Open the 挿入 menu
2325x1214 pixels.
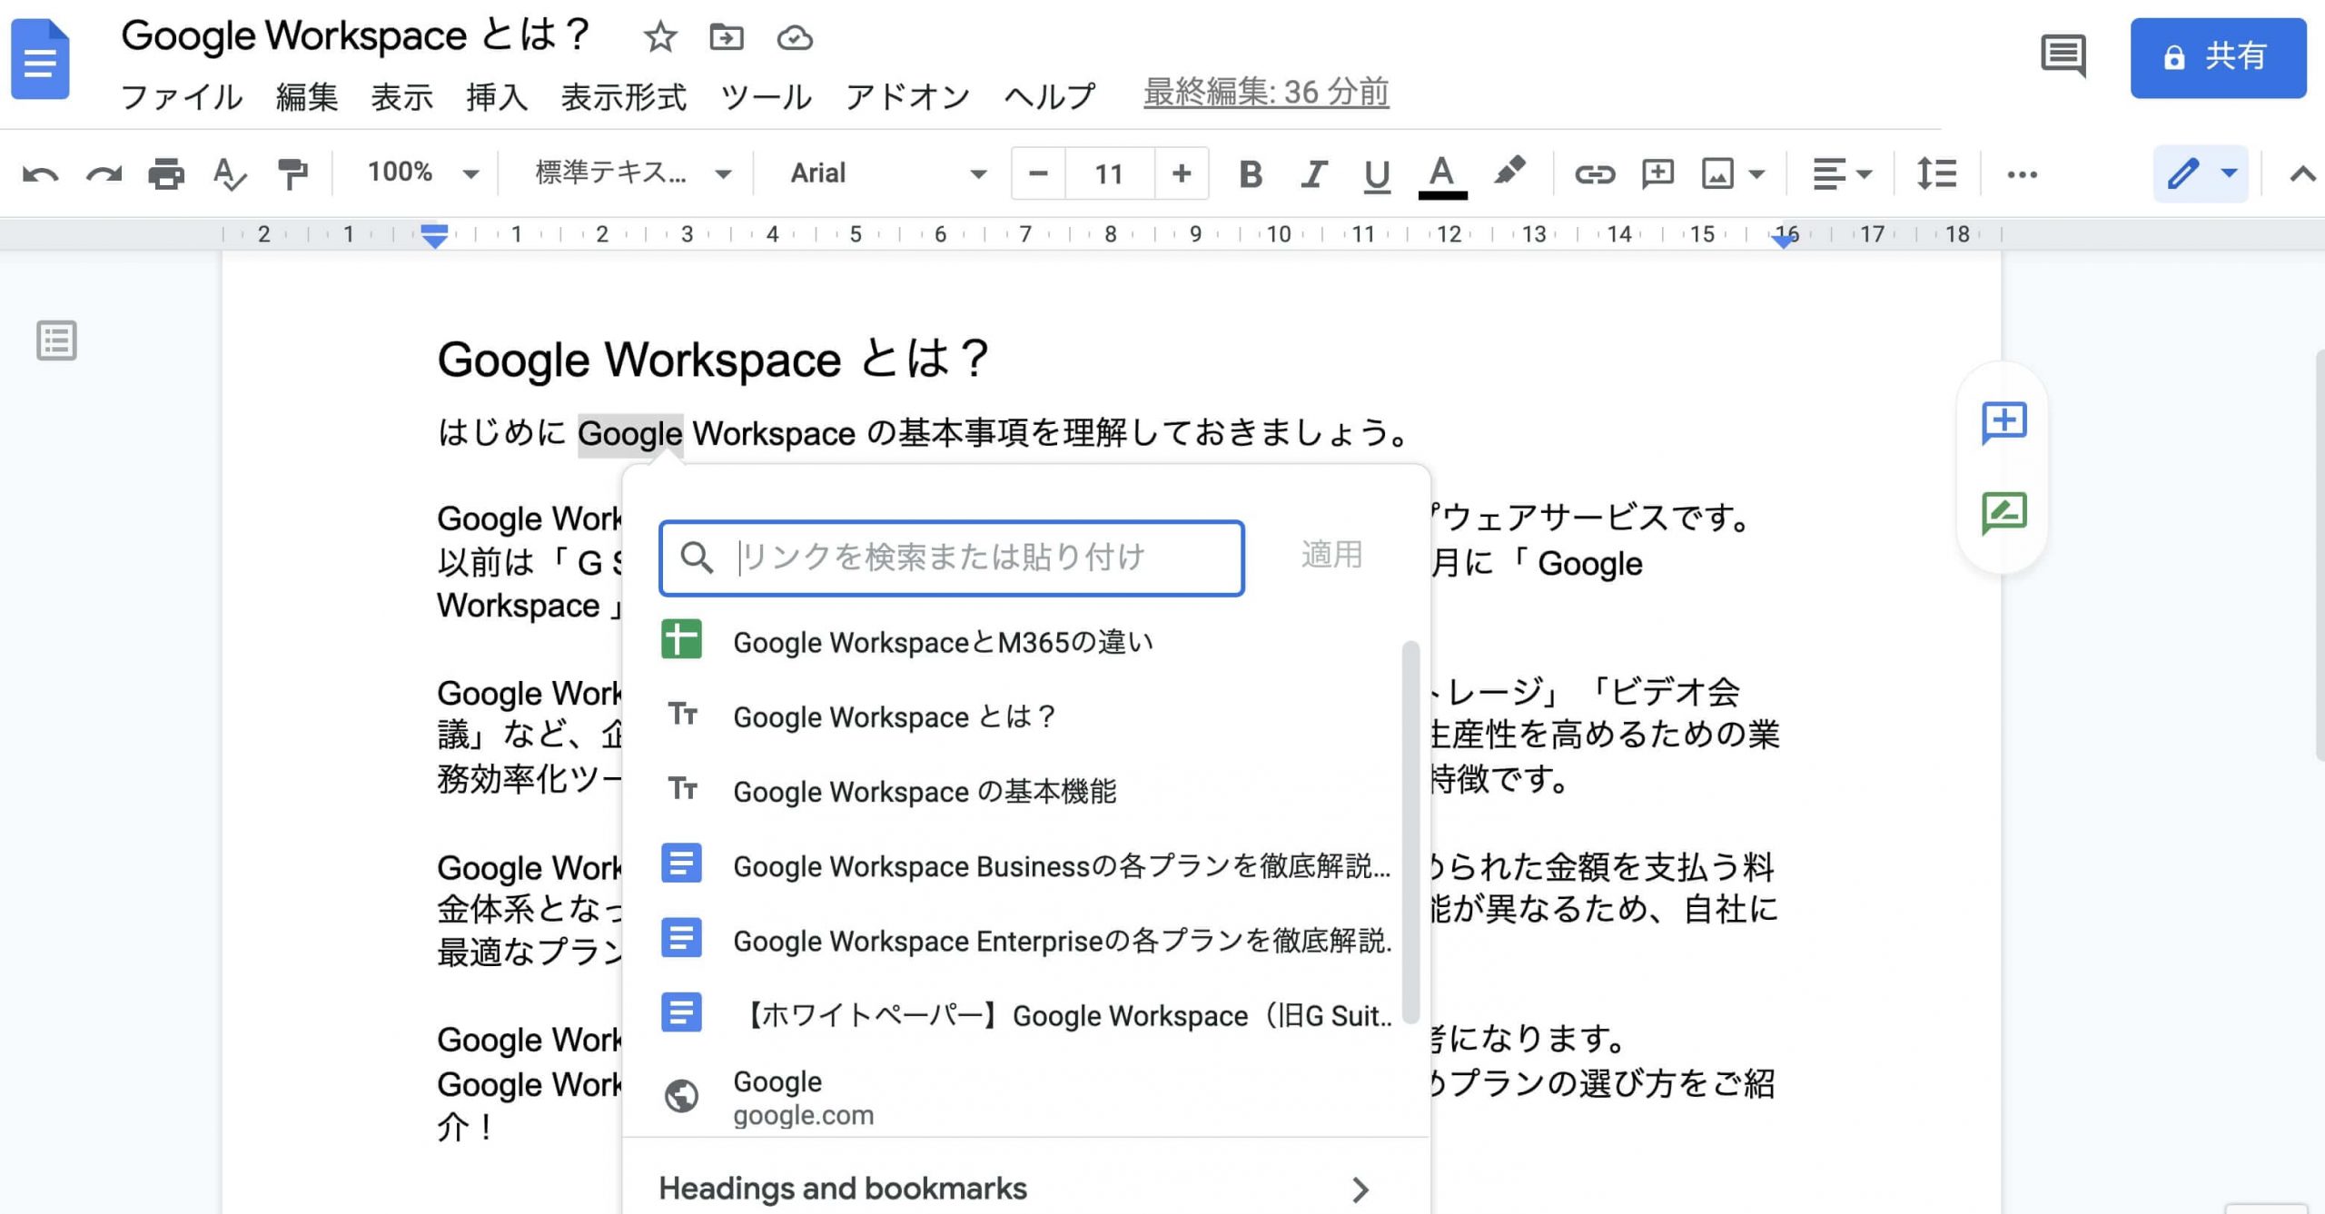click(x=497, y=96)
